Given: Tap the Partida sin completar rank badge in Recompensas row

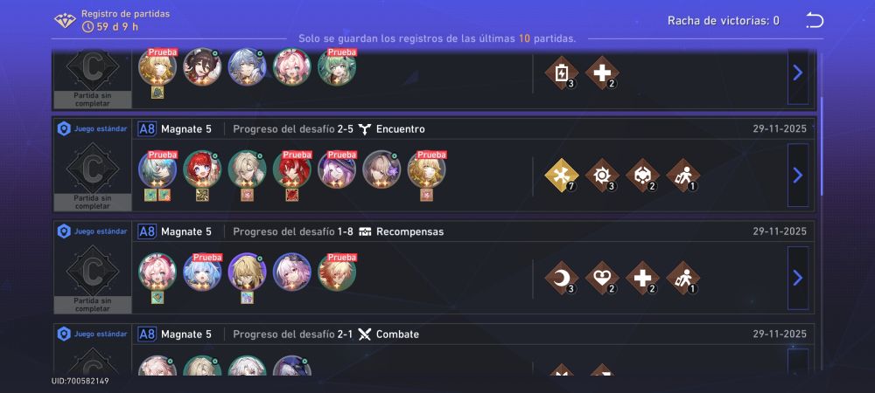Looking at the screenshot, I should (x=93, y=278).
